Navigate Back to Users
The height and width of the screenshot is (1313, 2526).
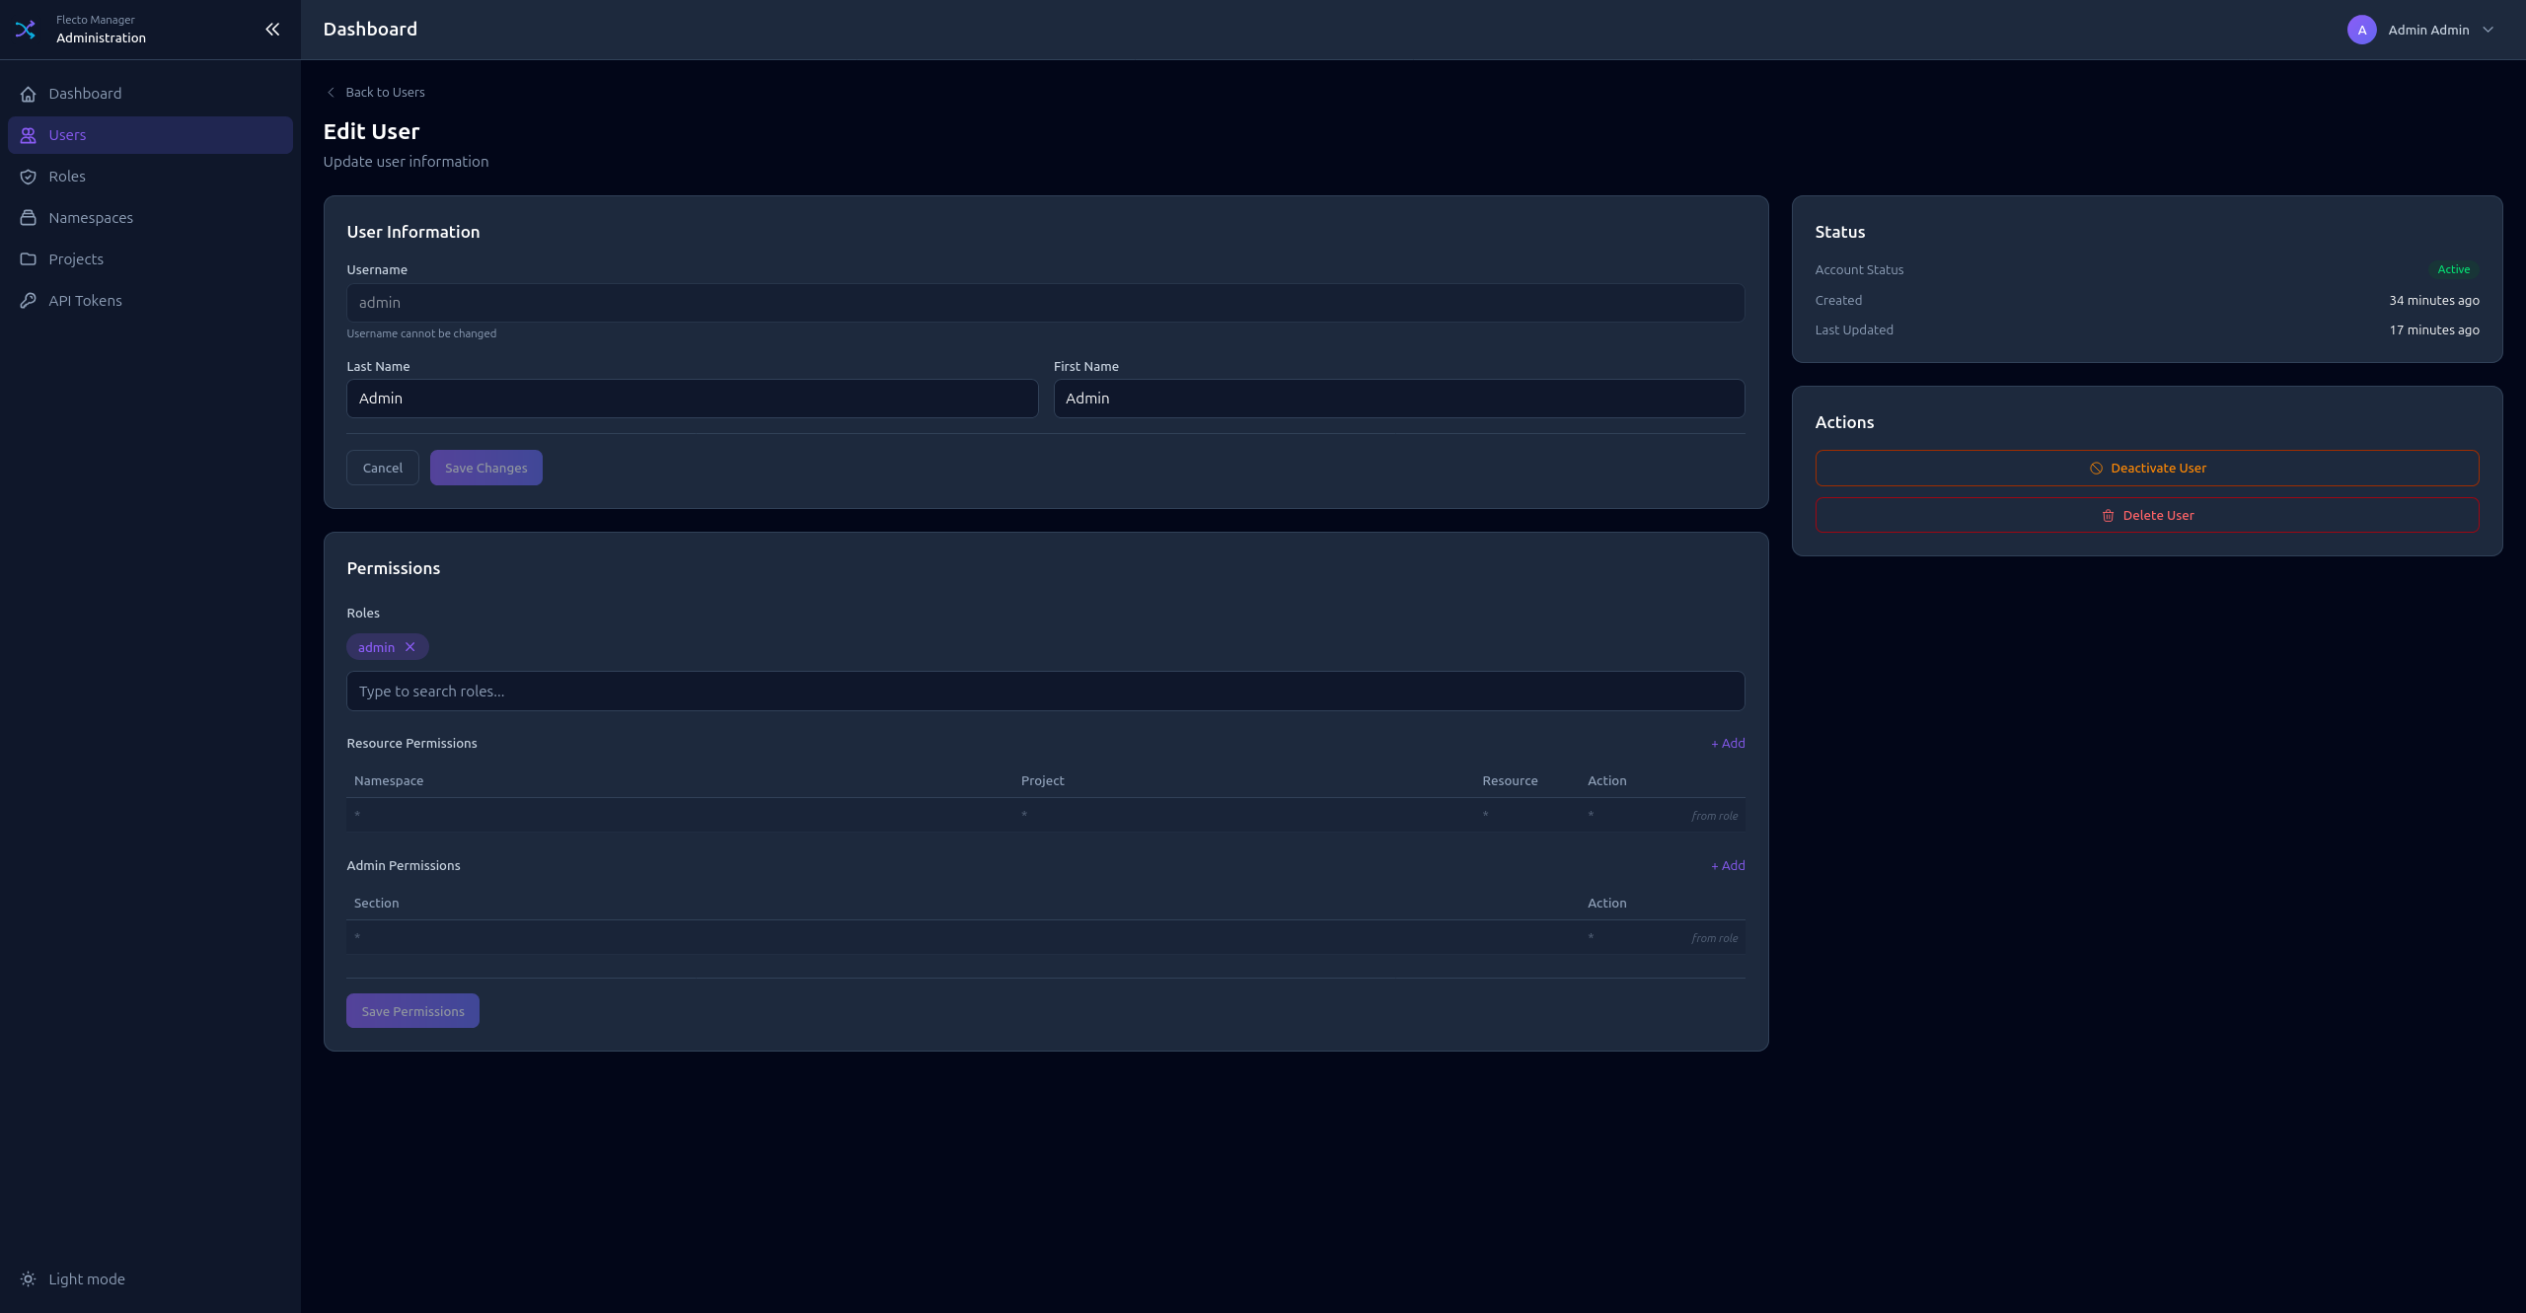coord(375,92)
